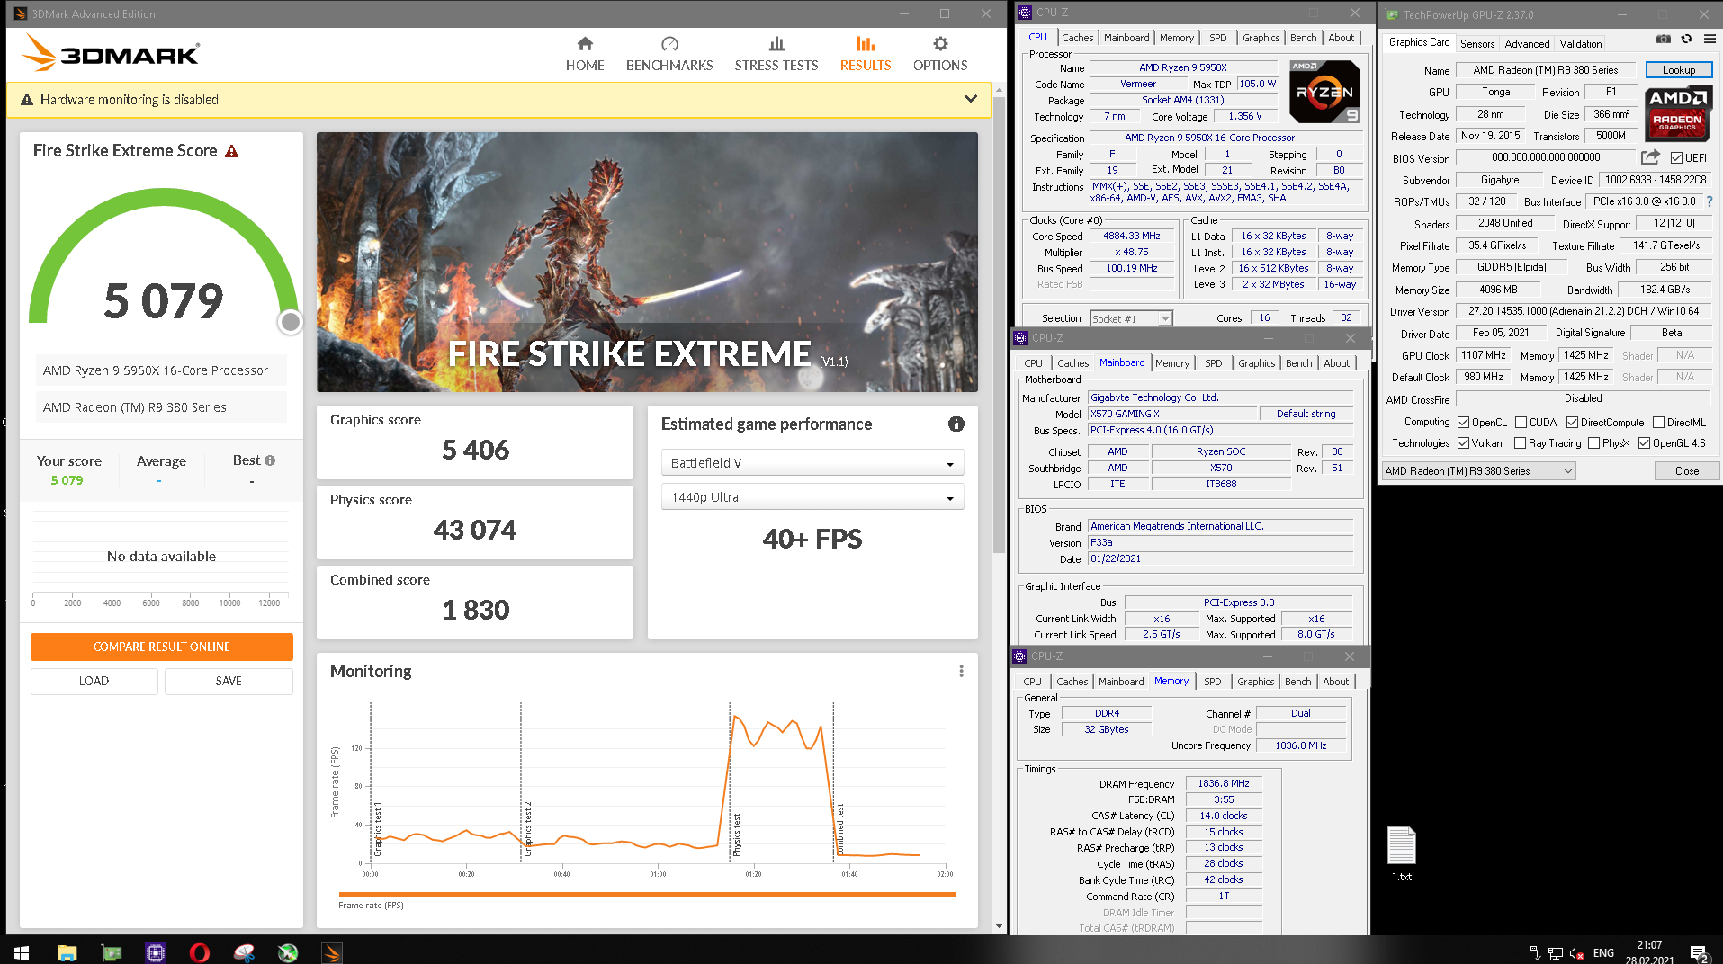This screenshot has width=1723, height=964.
Task: Click the Fire Strike Extreme banner image
Action: click(647, 262)
